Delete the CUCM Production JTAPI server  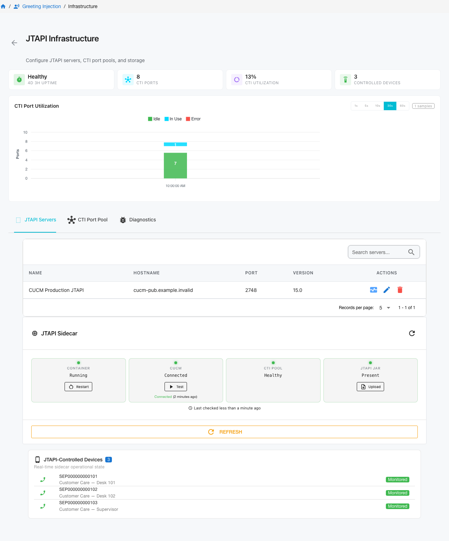point(400,290)
